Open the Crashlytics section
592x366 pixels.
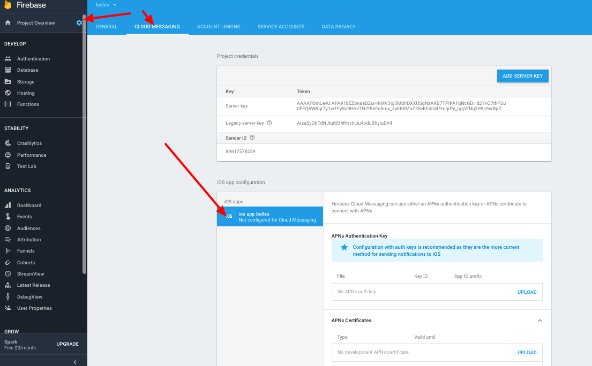(29, 143)
